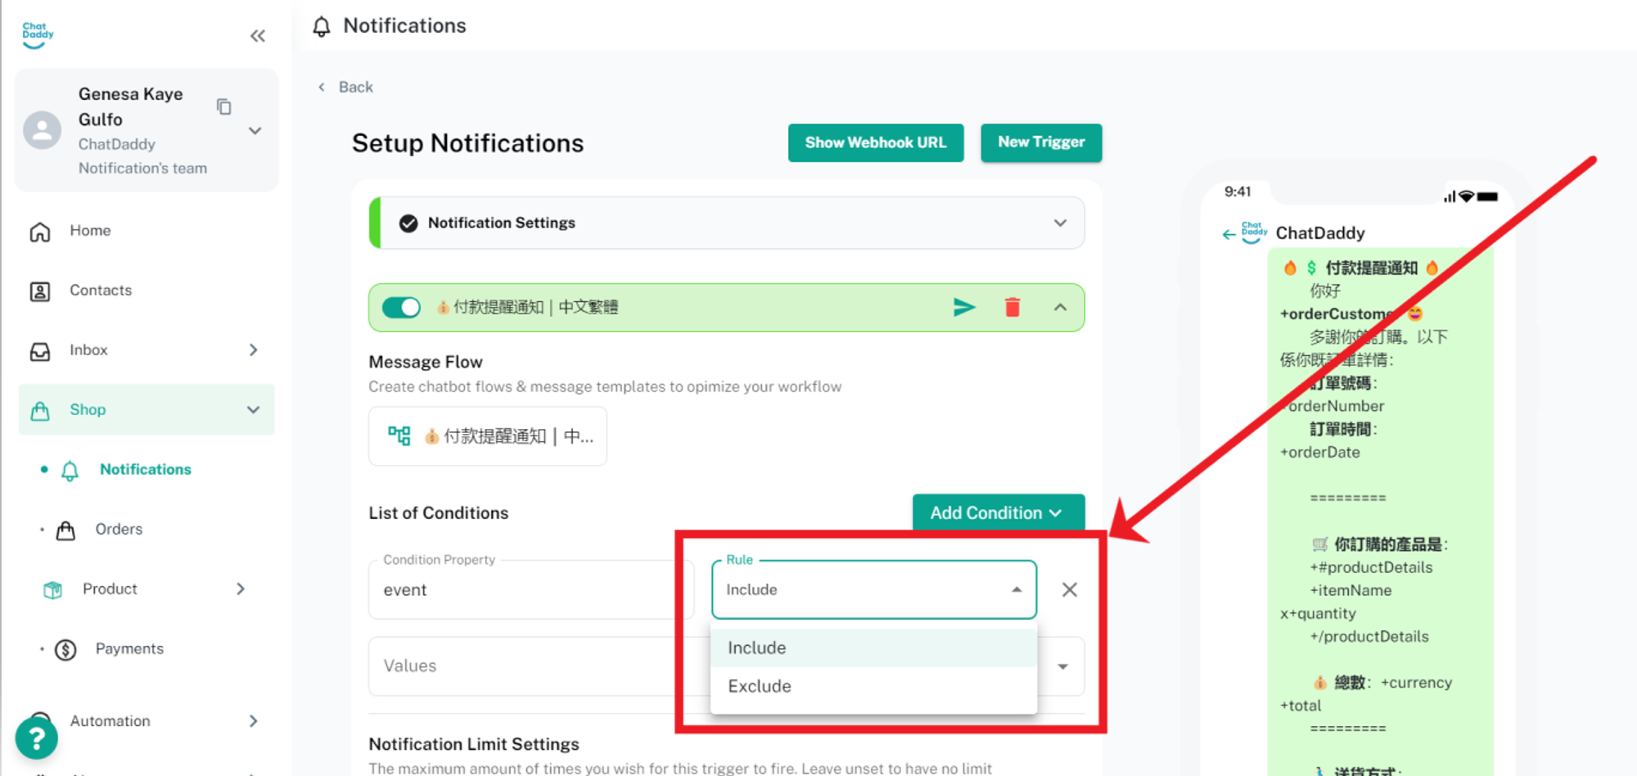The width and height of the screenshot is (1637, 776).
Task: Choose Include from the Rule options
Action: pyautogui.click(x=874, y=648)
